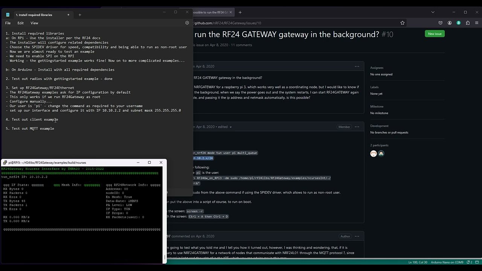482x271 pixels.
Task: Open the Notepad Edit menu
Action: pyautogui.click(x=20, y=23)
